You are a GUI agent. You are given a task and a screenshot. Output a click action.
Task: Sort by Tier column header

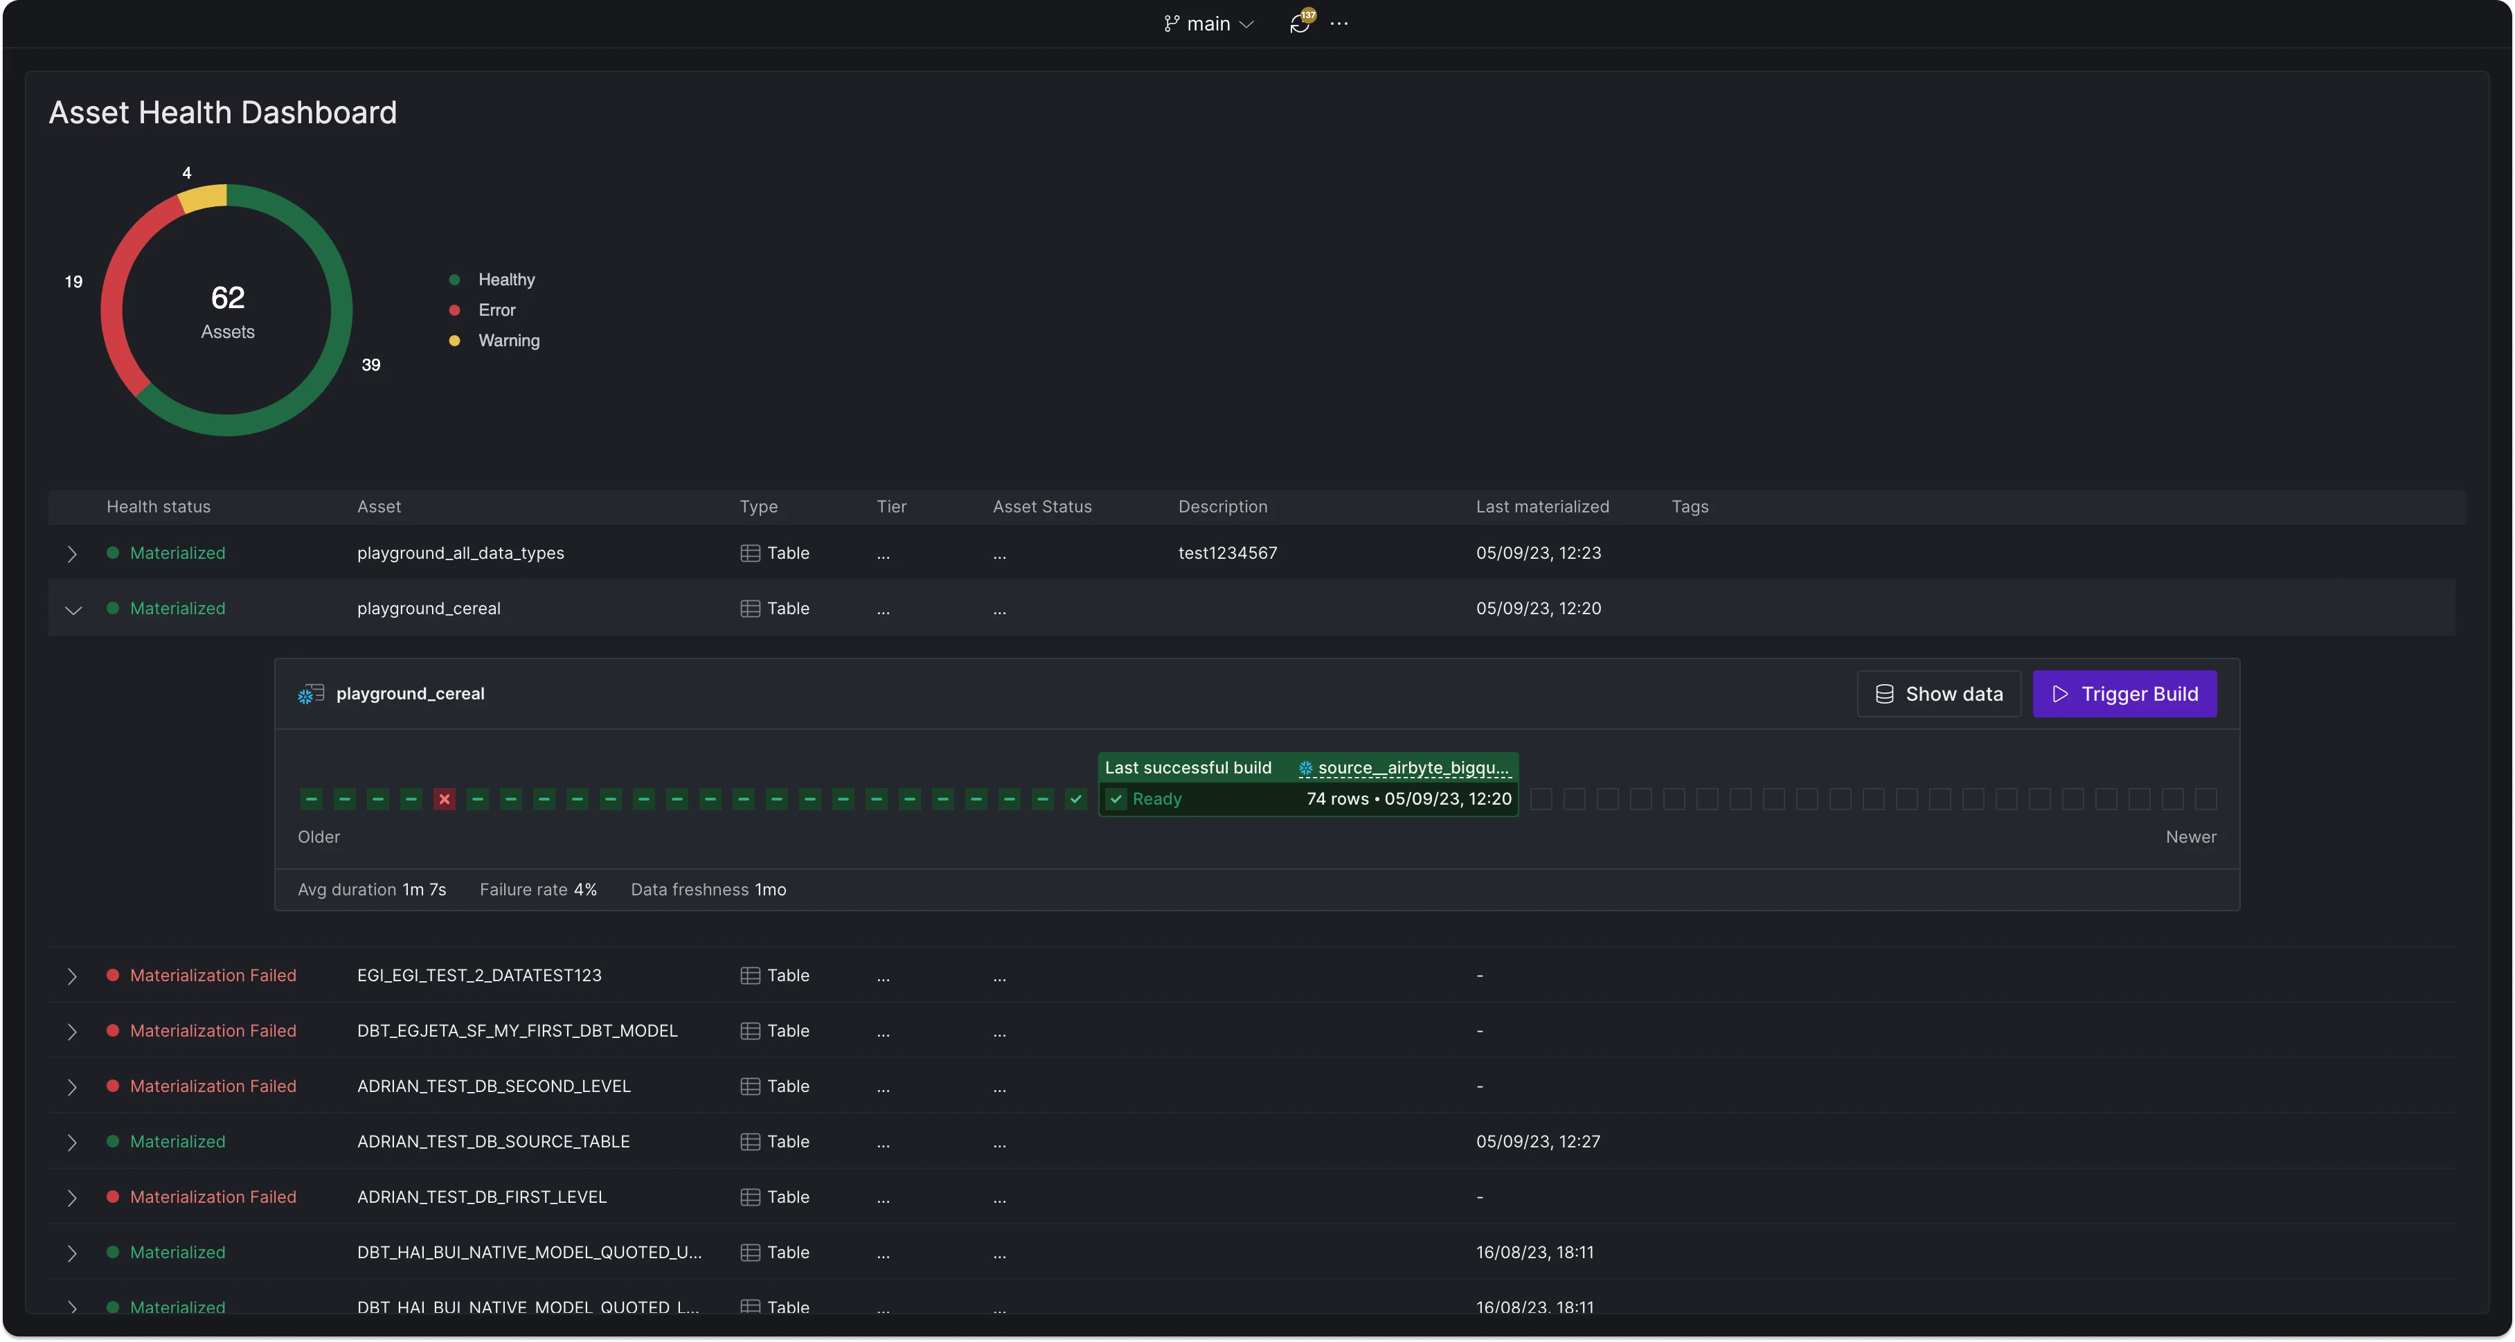pos(891,508)
